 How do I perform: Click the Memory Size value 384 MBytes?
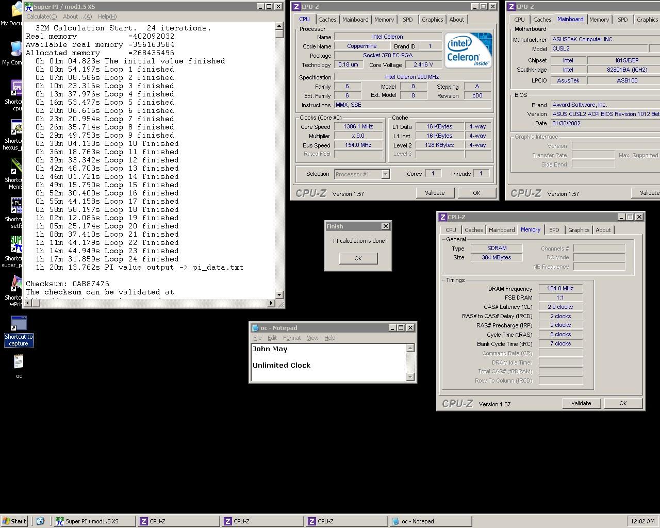pos(497,257)
